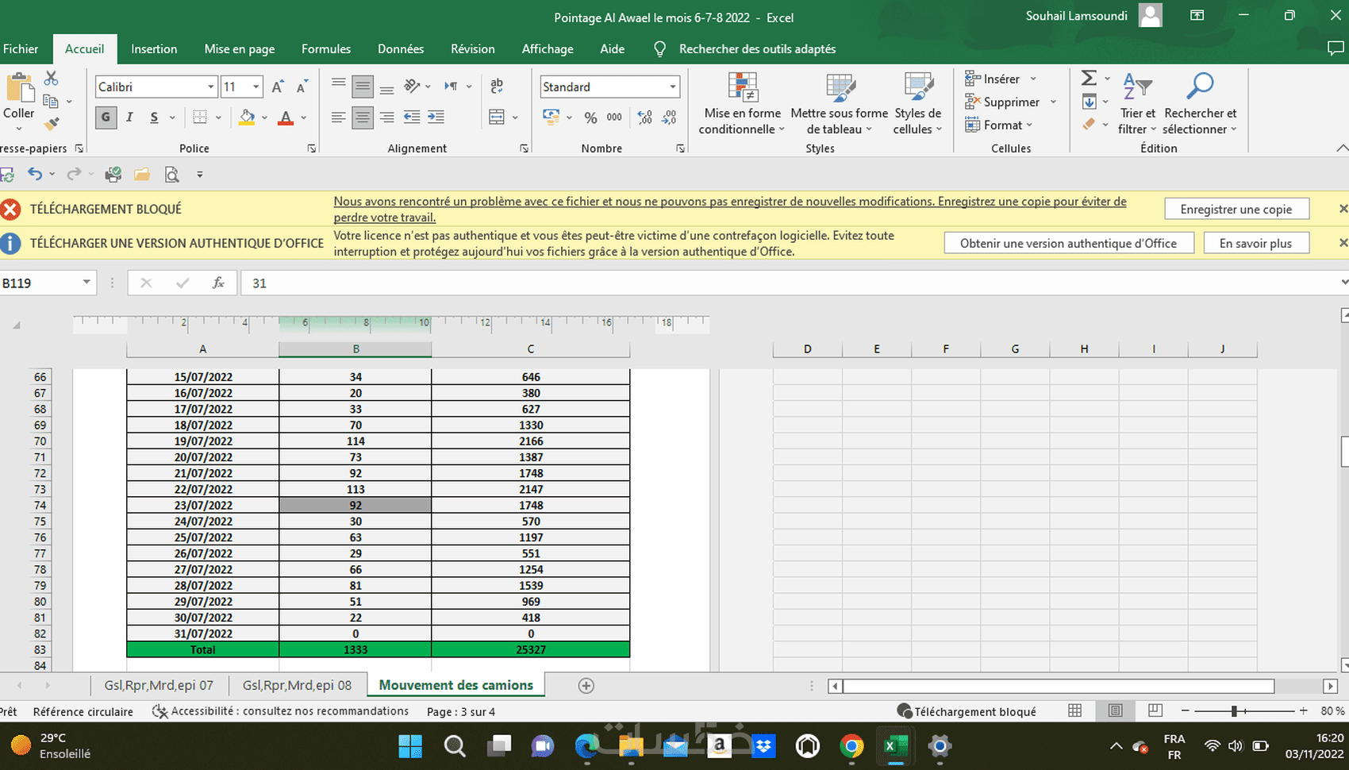
Task: Increase indent in Alignement group
Action: 436,117
